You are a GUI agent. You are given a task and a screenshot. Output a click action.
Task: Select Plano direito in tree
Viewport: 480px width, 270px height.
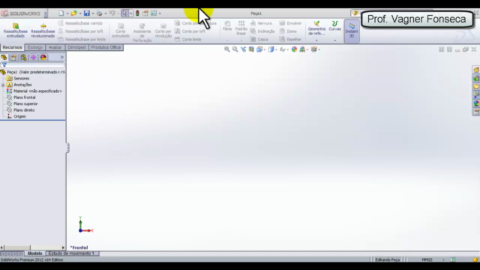click(21, 110)
